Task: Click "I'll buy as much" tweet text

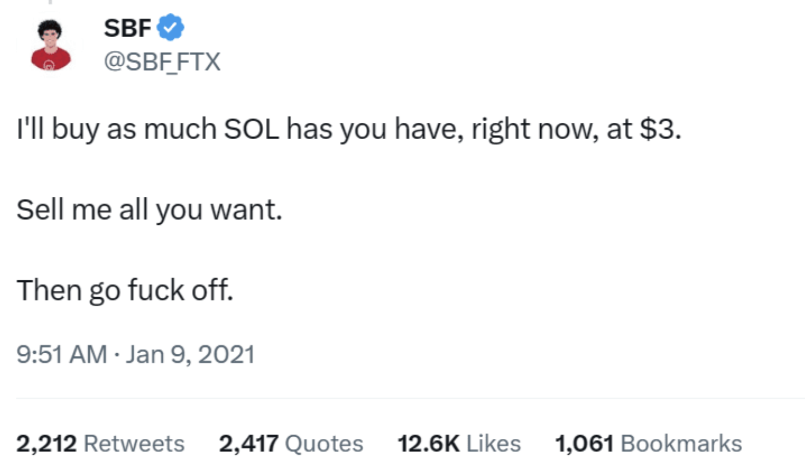Action: tap(117, 129)
